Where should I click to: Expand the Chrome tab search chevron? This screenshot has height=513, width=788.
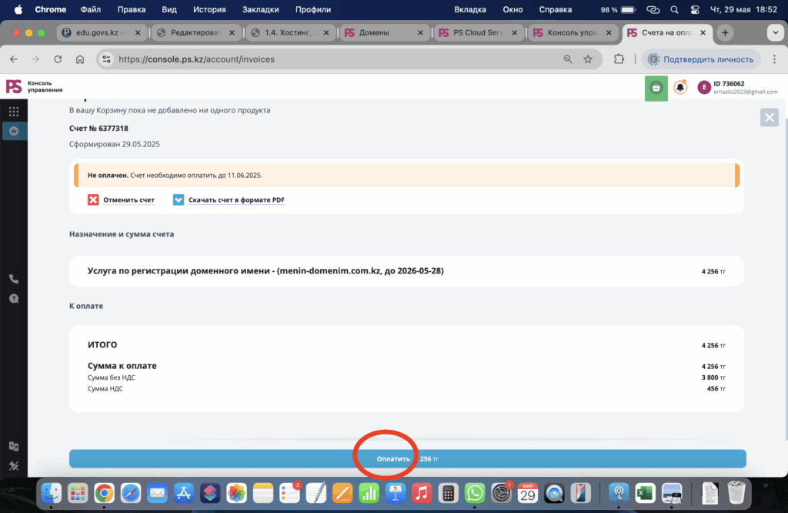click(774, 33)
